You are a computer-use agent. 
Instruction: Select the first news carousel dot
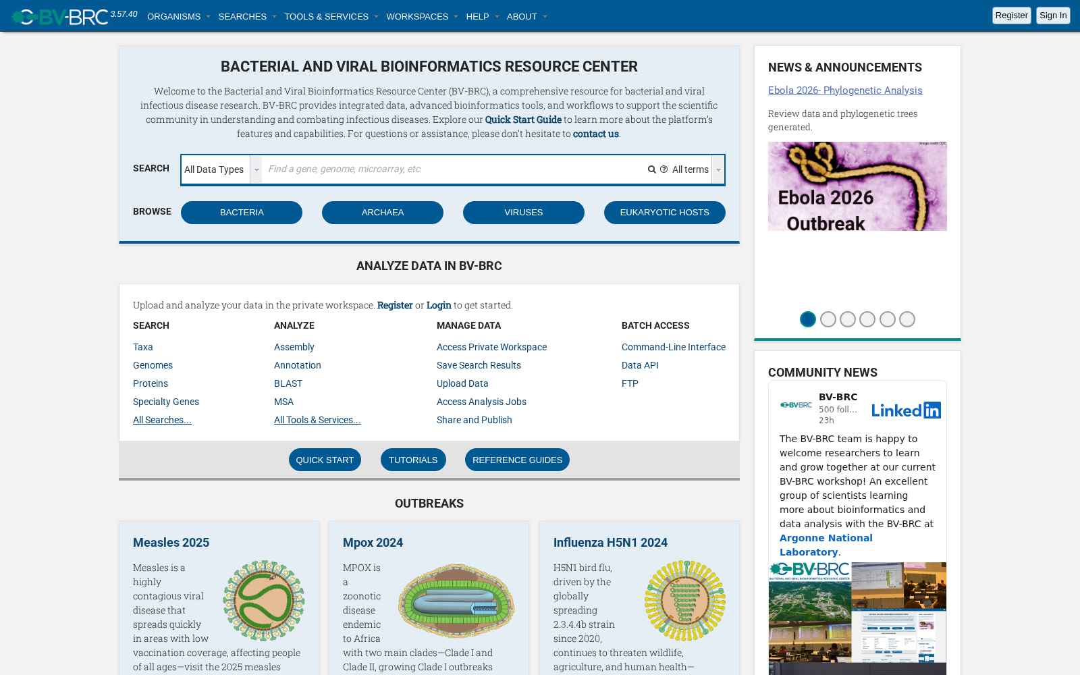coord(808,319)
